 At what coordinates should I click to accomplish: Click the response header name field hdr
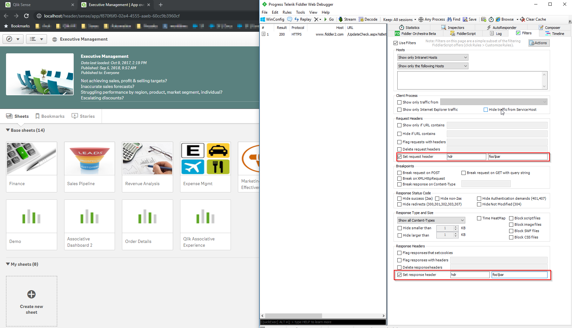tap(470, 275)
